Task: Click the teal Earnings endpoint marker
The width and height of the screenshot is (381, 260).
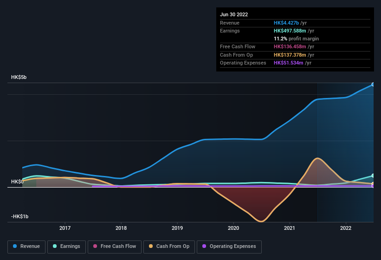Action: coord(373,175)
